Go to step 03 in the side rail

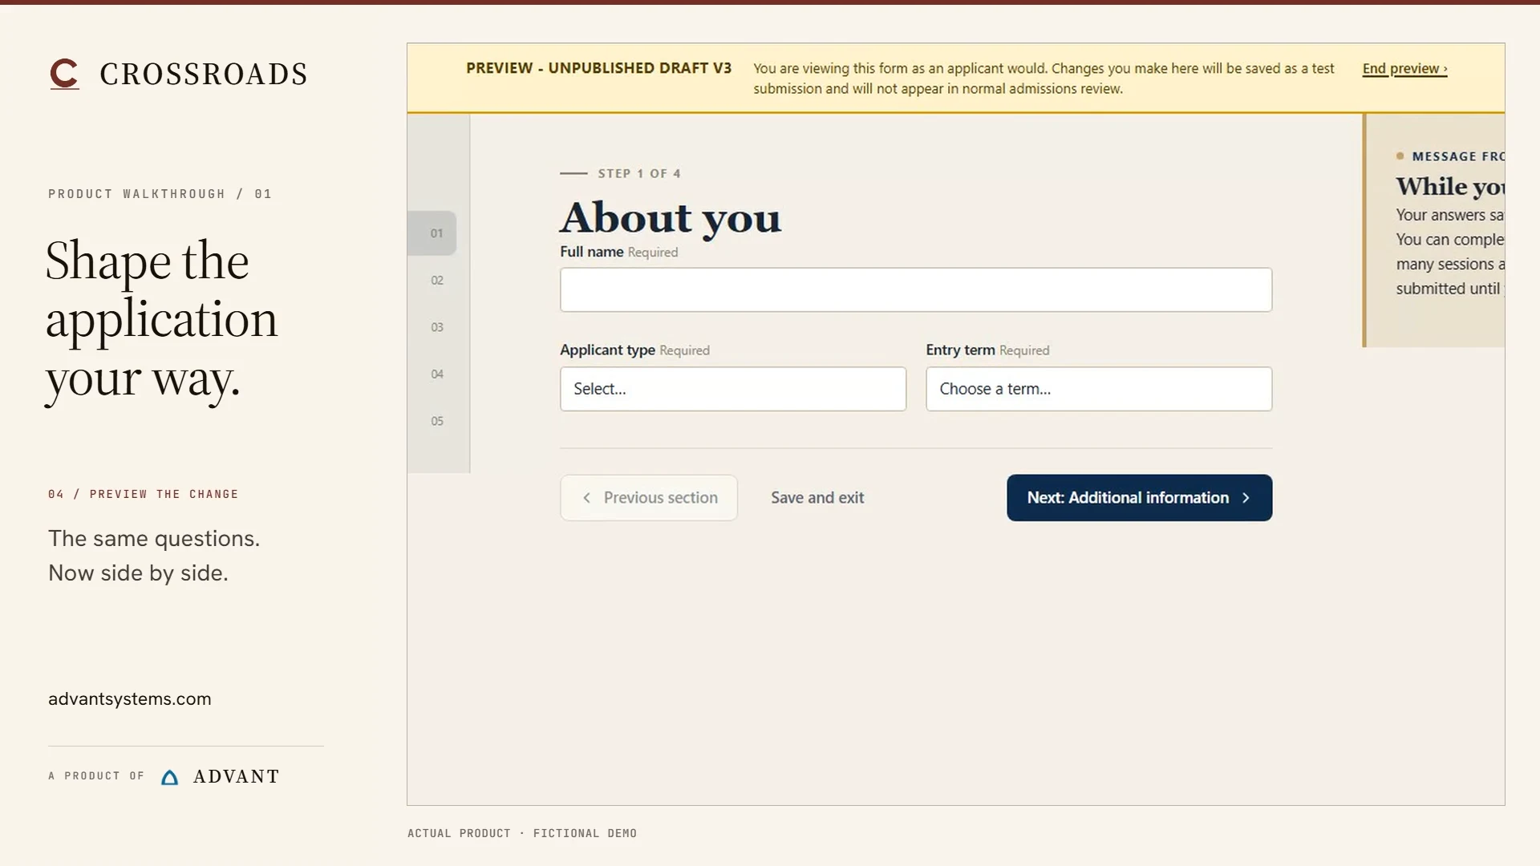coord(437,327)
